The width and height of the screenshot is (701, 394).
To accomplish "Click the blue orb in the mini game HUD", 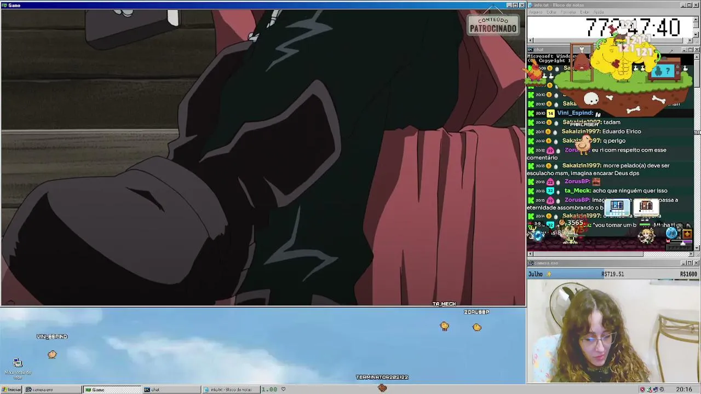I will pyautogui.click(x=672, y=234).
